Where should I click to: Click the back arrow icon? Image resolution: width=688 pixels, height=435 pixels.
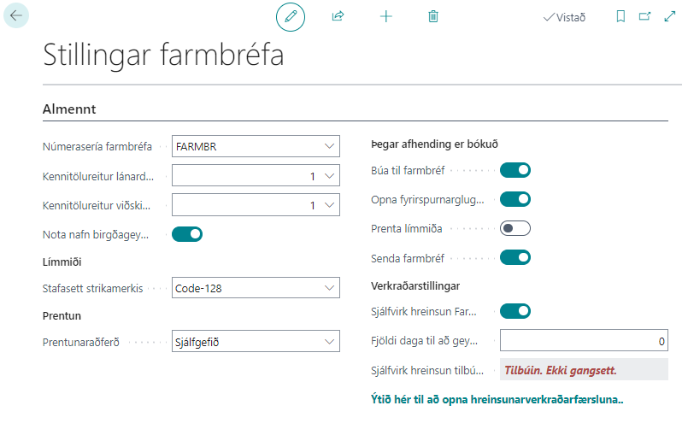(16, 15)
